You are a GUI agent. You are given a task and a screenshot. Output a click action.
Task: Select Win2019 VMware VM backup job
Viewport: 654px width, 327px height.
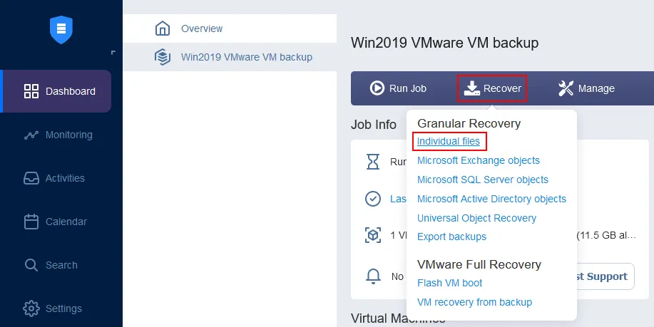tap(246, 57)
